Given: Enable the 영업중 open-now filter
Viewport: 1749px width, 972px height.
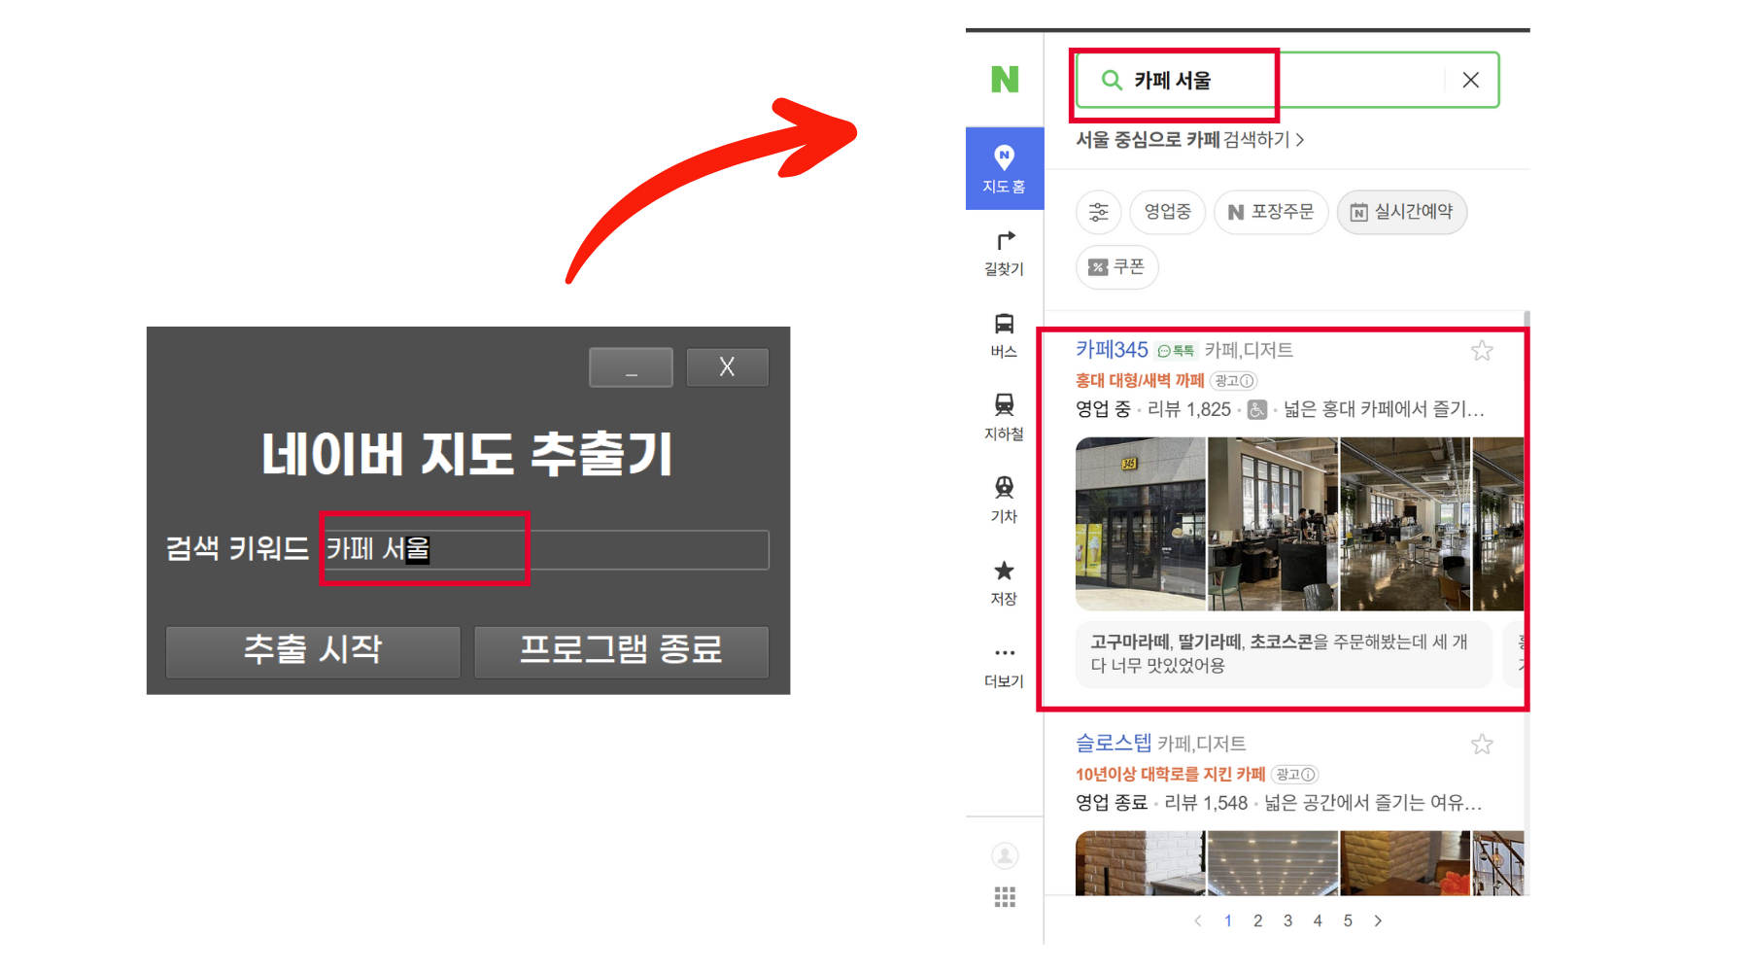Looking at the screenshot, I should click(1167, 212).
